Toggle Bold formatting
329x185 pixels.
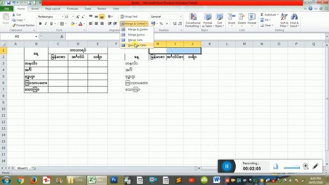pos(40,24)
